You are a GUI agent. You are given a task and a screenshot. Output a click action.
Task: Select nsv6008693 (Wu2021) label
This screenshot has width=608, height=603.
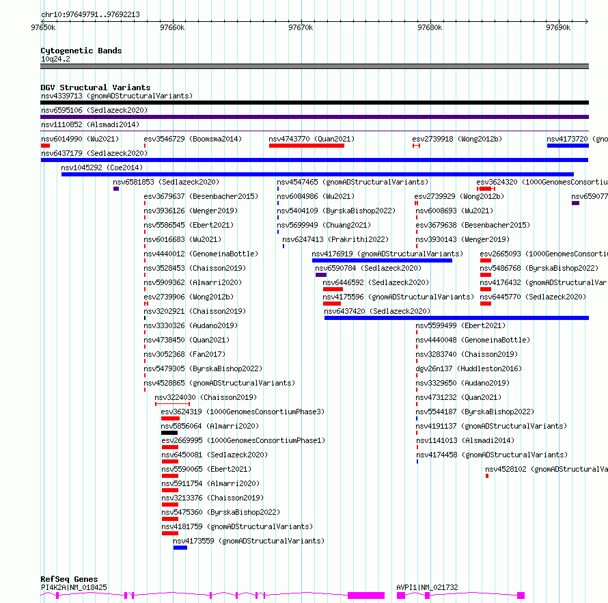coord(454,211)
